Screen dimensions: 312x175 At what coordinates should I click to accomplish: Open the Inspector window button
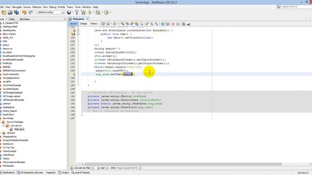click(51, 173)
